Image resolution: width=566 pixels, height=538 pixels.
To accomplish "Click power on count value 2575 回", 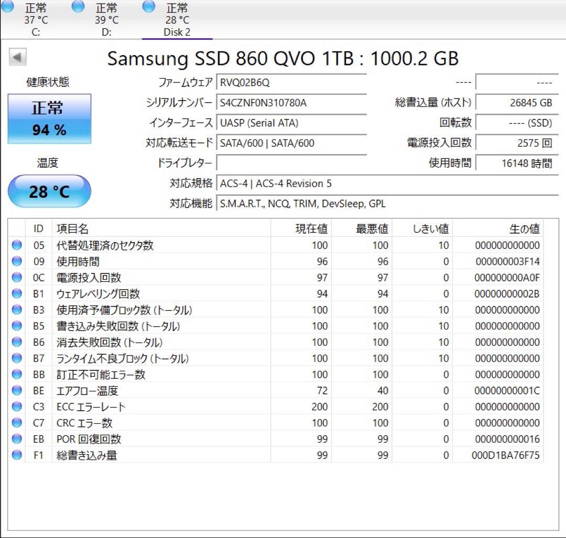I will coord(517,143).
